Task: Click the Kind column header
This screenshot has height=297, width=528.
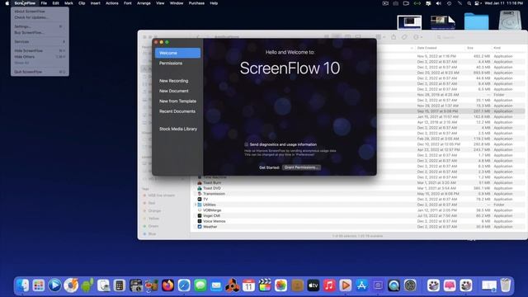Action: 497,48
